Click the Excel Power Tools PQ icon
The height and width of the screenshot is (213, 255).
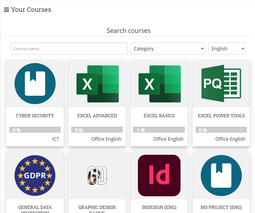(221, 84)
